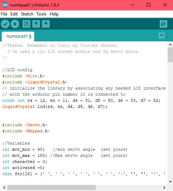Save the sketch with the down-arrow icon

click(x=46, y=24)
